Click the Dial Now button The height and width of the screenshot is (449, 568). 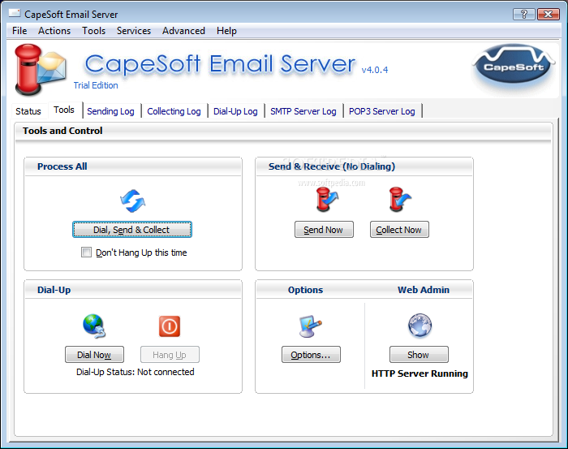[94, 355]
